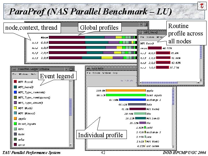Click mean bar at 40.95% in MPI_Recv() window

pos(155,48)
